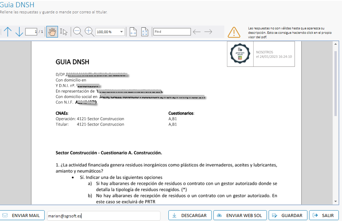Click 'Titular: 4121-Sector Construccion' line
342x221 pixels.
pos(90,124)
